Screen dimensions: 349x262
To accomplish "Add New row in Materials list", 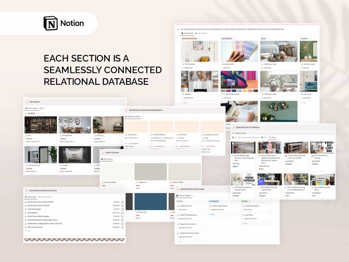I will 27,231.
